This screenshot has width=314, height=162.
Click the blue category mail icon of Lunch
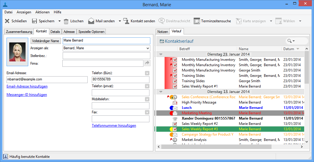pyautogui.click(x=173, y=108)
